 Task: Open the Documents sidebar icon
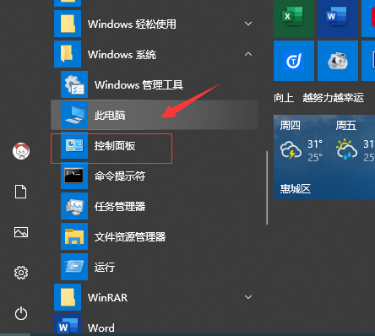[x=21, y=192]
